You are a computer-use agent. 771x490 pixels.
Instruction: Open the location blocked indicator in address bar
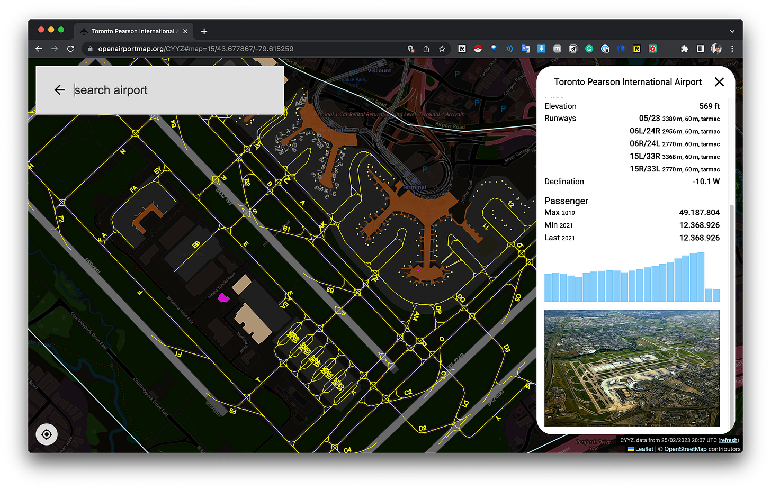[x=410, y=49]
